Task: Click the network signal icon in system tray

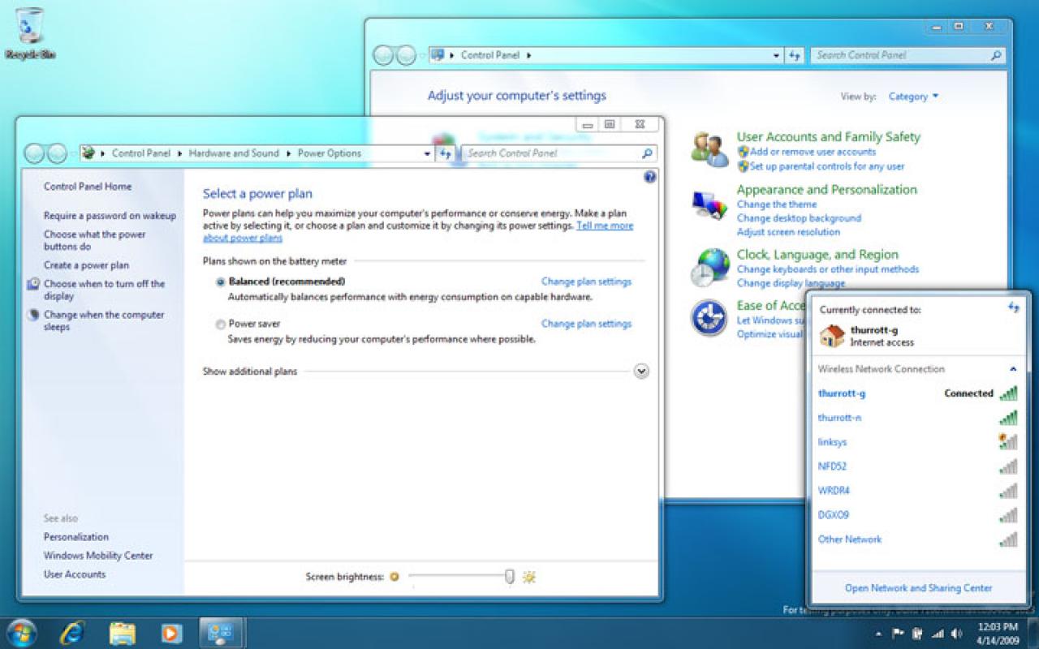Action: click(x=938, y=634)
